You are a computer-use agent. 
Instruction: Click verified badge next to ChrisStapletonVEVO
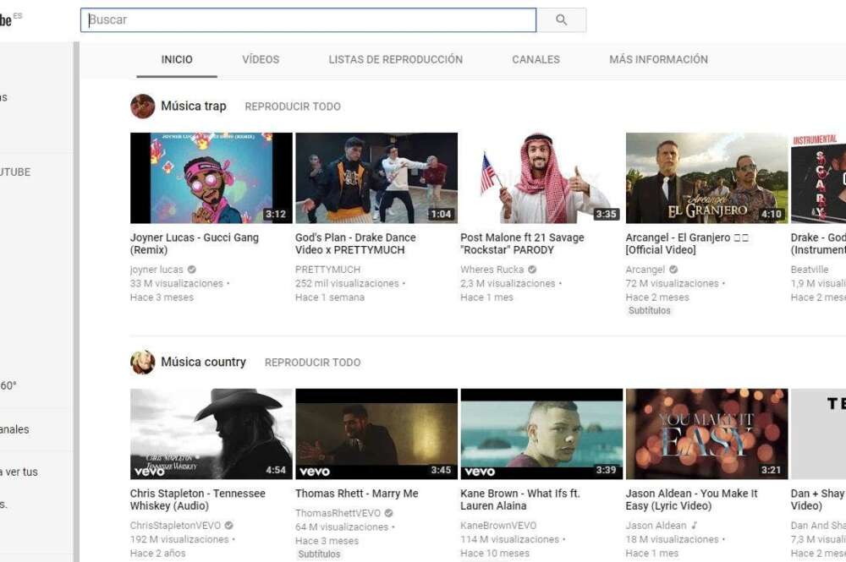tap(228, 526)
